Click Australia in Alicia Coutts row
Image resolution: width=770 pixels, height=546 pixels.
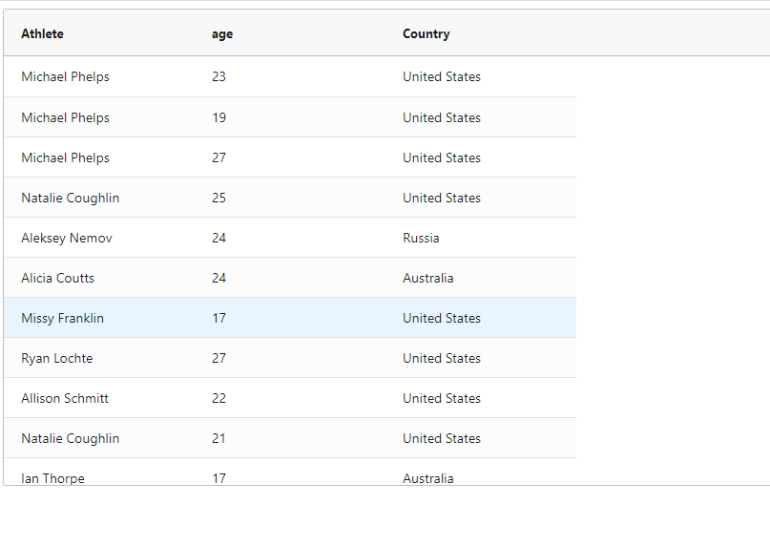pos(428,278)
